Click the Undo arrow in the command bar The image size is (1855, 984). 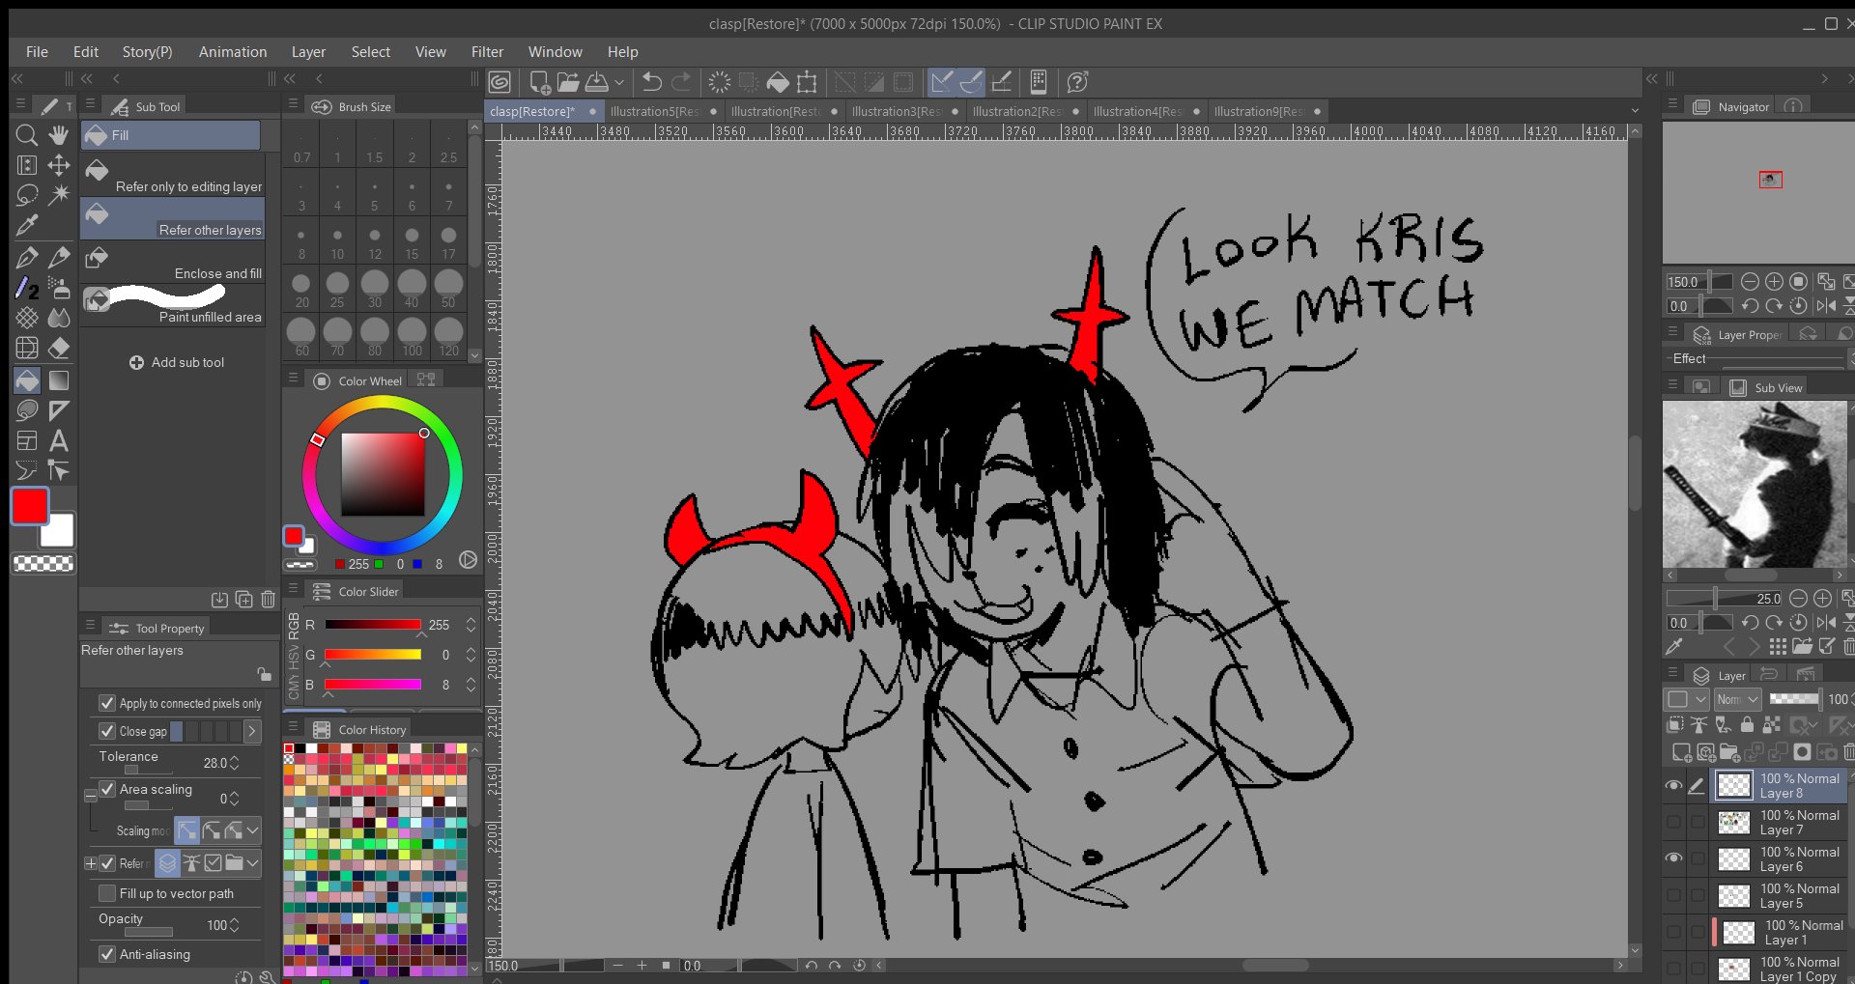tap(652, 82)
